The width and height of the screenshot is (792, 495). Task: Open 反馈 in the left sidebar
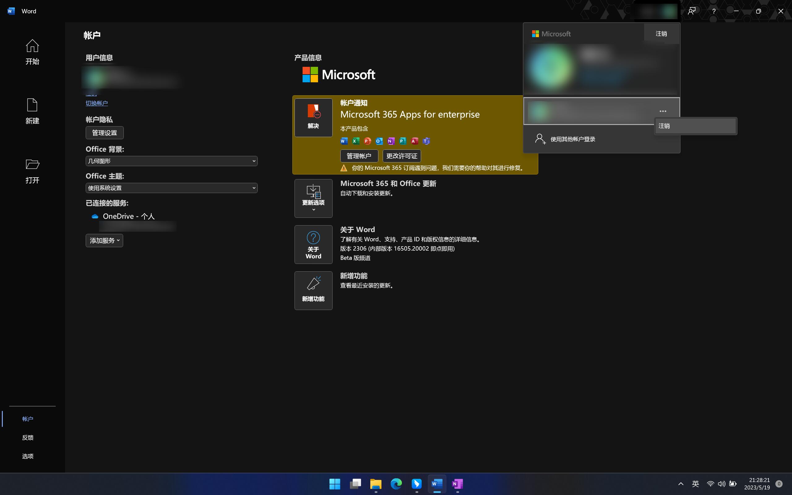tap(28, 437)
